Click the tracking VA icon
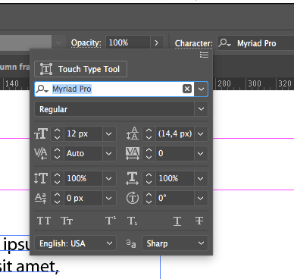 pos(133,153)
